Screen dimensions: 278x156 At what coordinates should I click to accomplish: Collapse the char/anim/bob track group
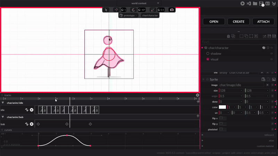3,117
